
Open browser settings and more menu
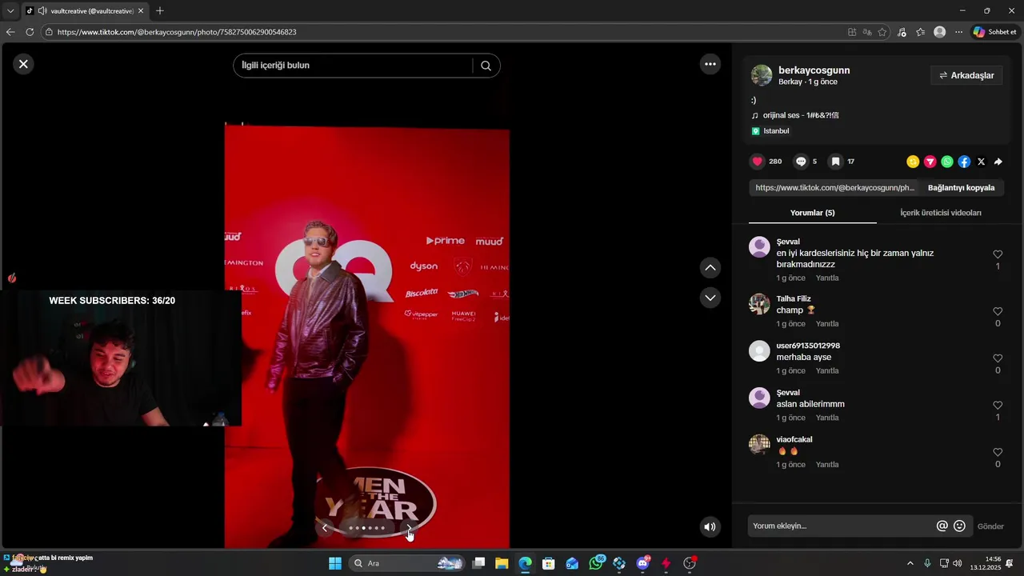pos(958,32)
